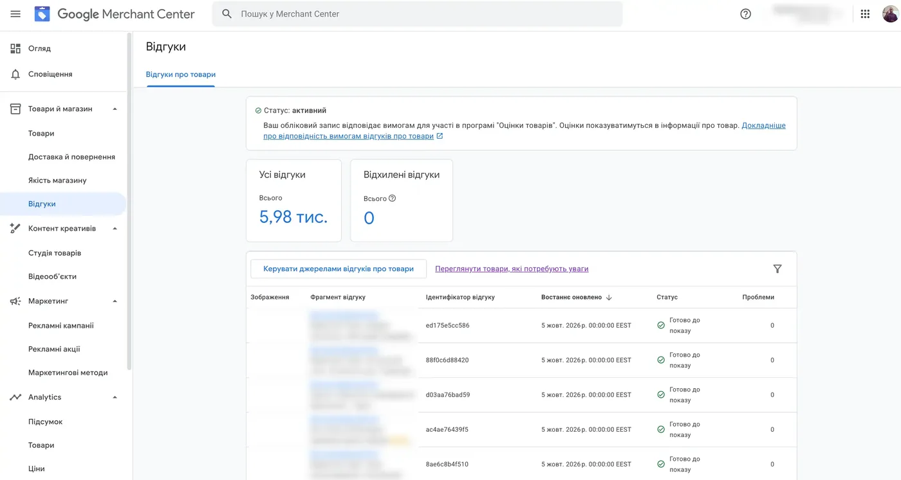Click the sort arrow next to Востаннє оновлено
Viewport: 901px width, 480px height.
click(609, 298)
